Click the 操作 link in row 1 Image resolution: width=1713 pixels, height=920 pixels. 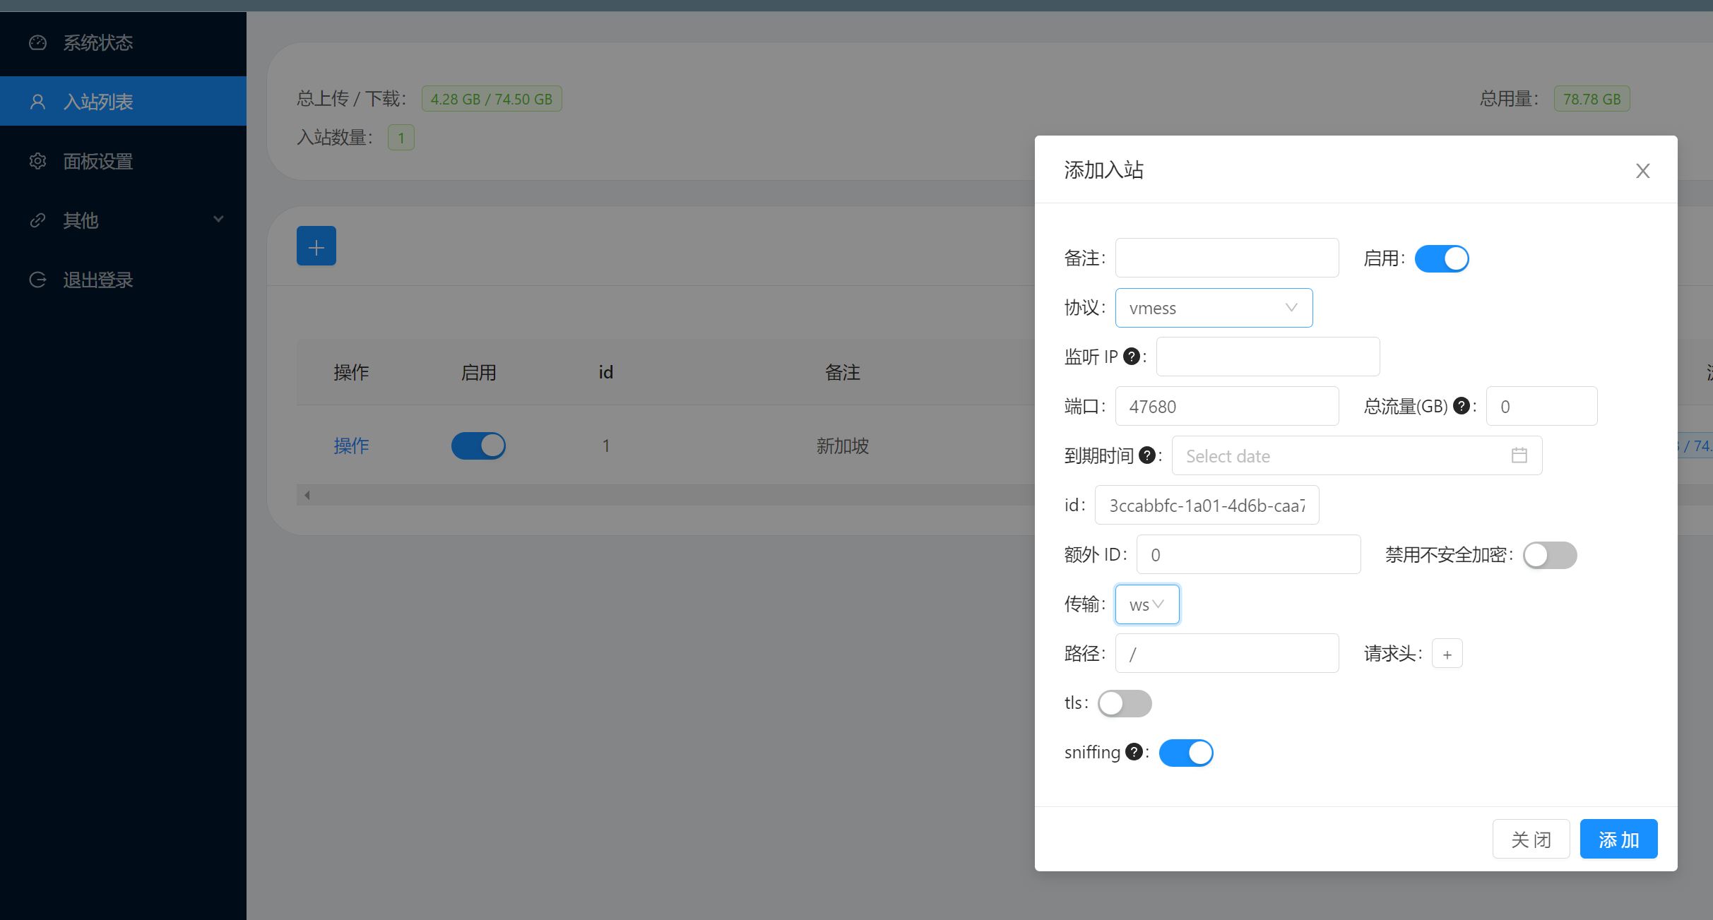tap(351, 446)
